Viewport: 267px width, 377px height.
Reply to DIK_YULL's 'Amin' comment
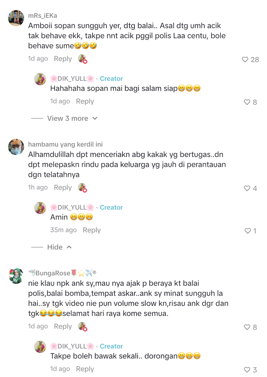click(x=92, y=230)
